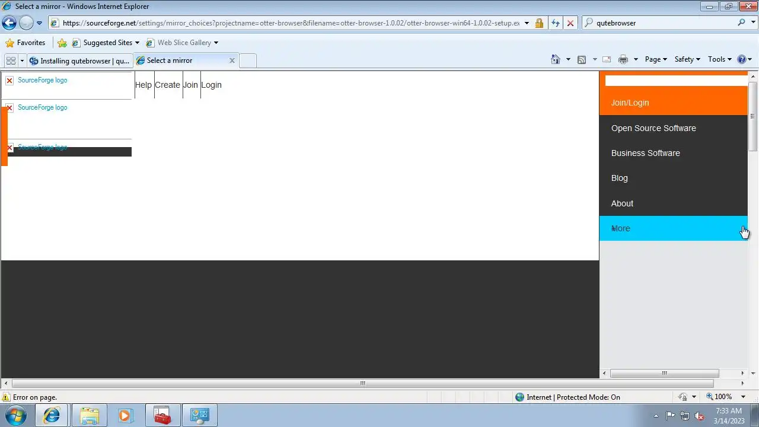
Task: Click the Print icon
Action: [623, 59]
